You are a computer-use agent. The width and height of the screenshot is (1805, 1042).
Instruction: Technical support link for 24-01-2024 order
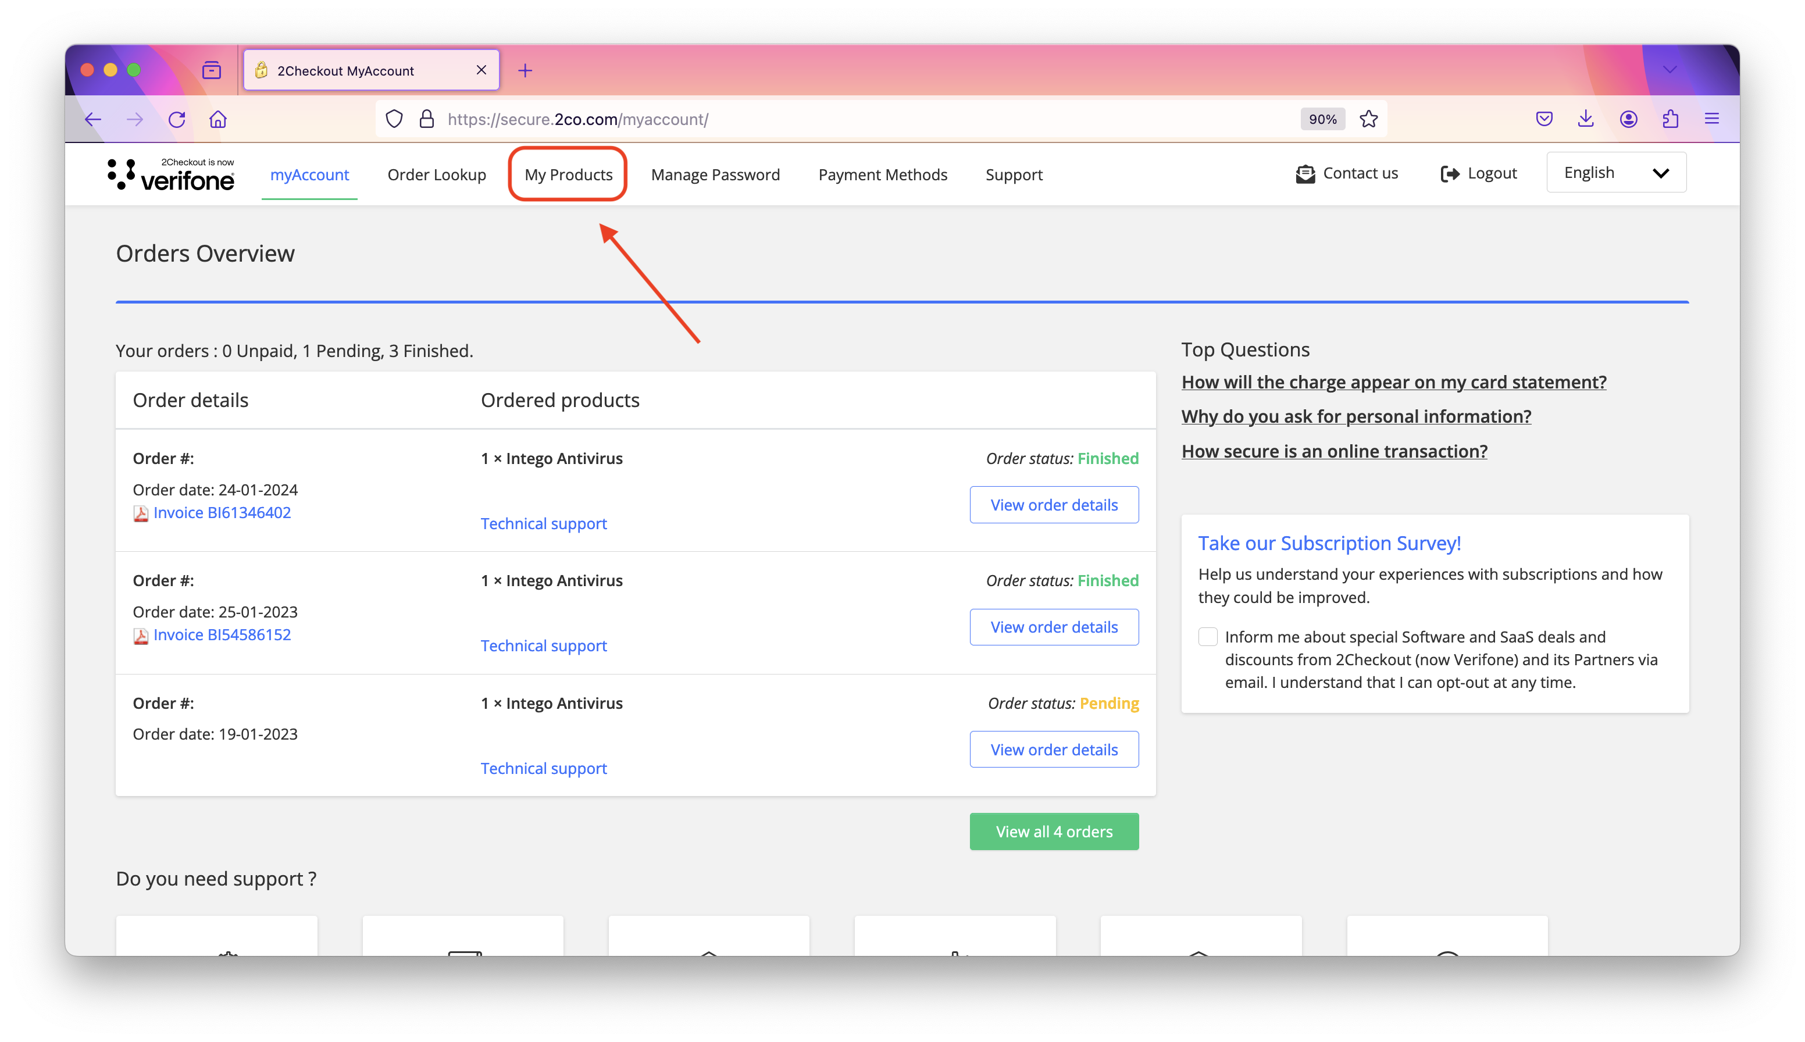click(x=543, y=524)
